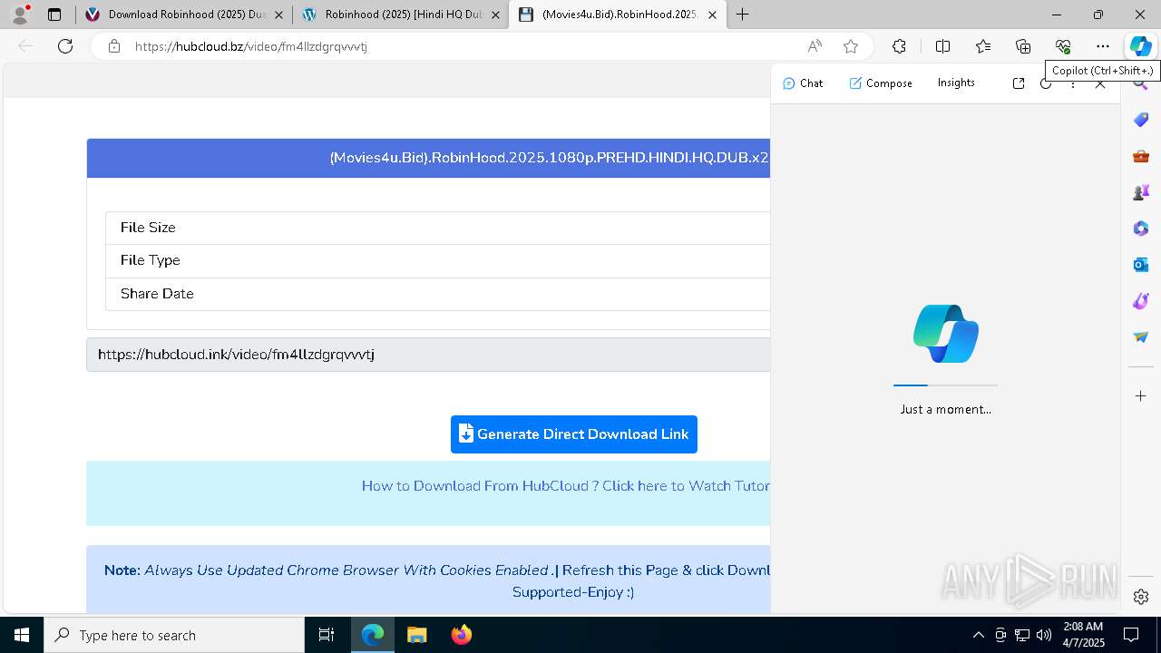Image resolution: width=1161 pixels, height=653 pixels.
Task: Click Generate Direct Download Link button
Action: tap(574, 434)
